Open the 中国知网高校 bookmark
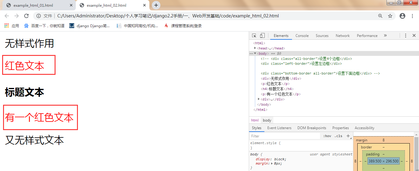419x171 pixels. click(137, 26)
